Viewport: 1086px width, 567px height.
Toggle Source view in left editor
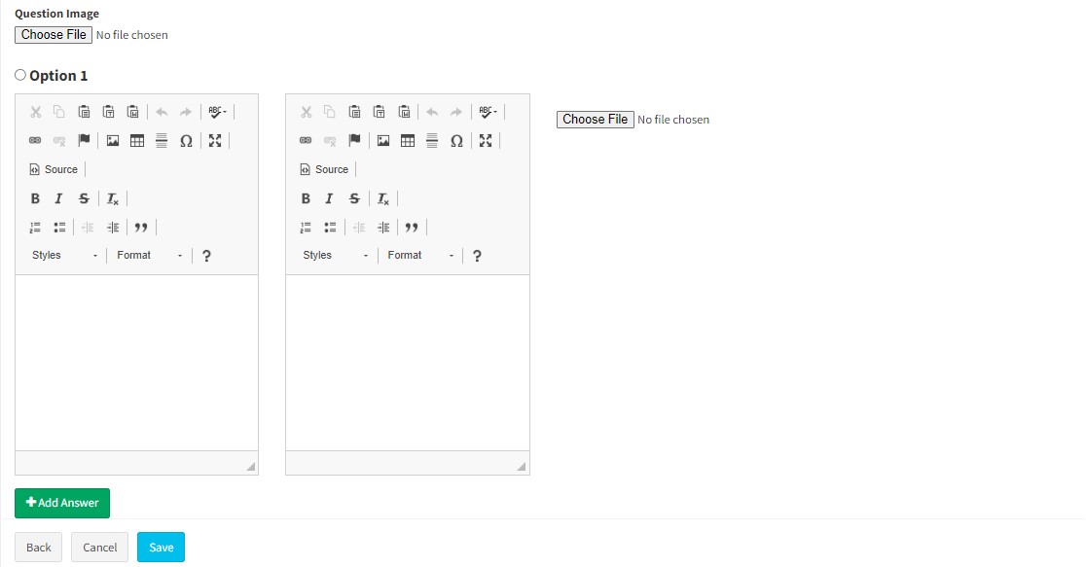click(x=54, y=169)
